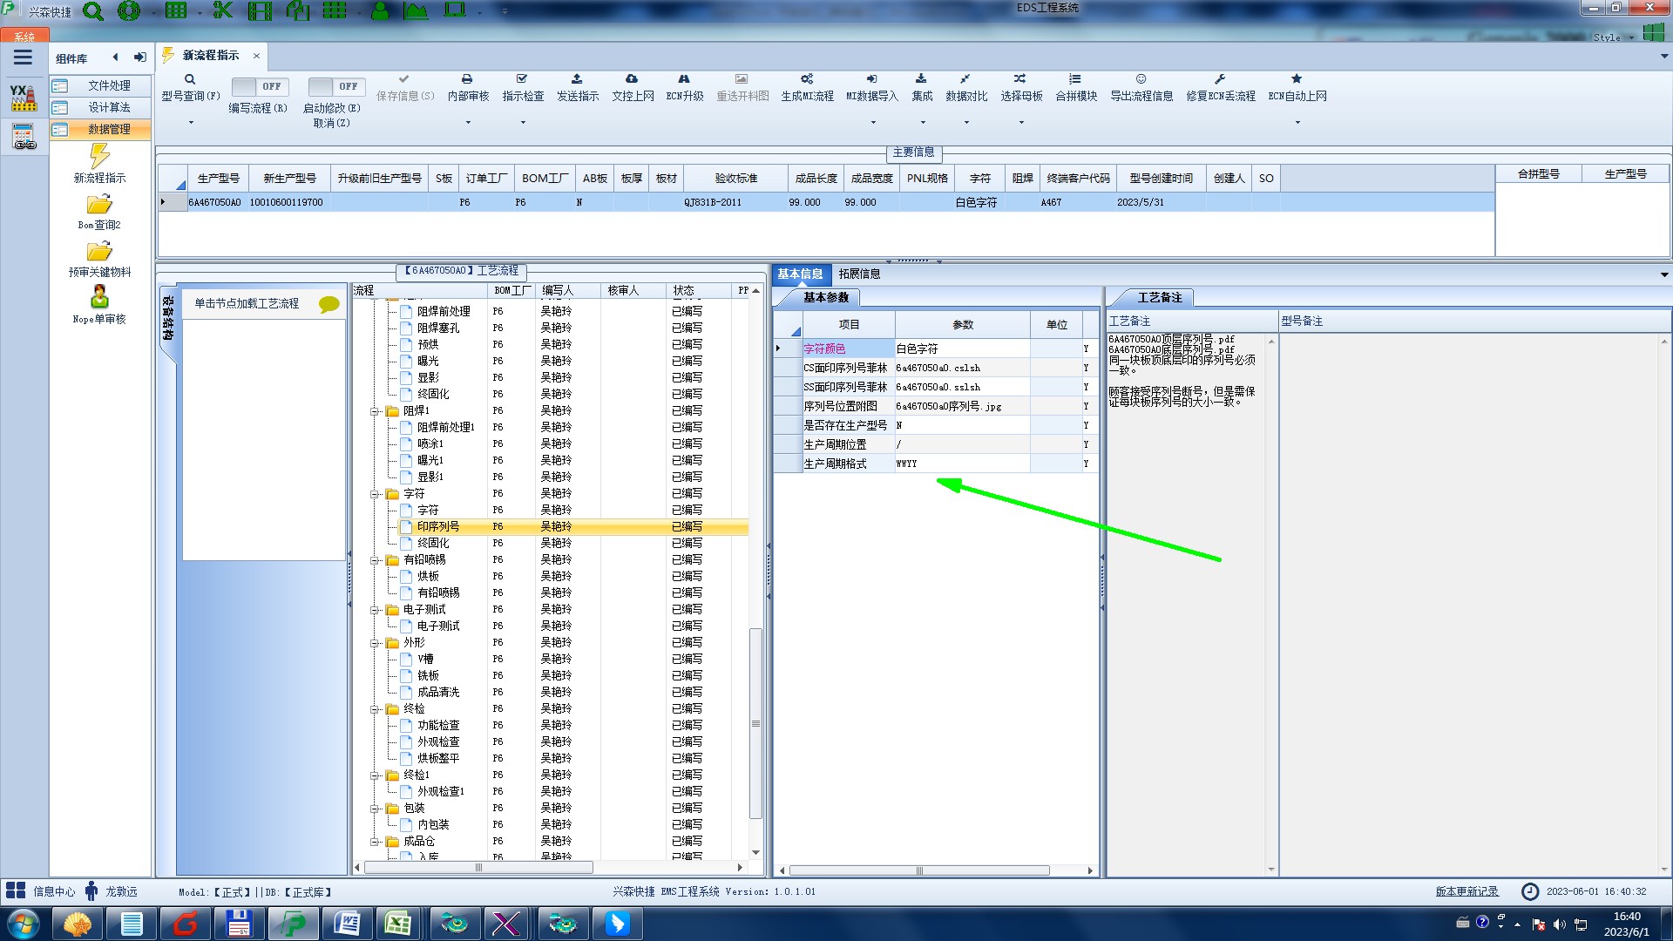Expand ECN自动上网 dropdown arrow
Viewport: 1673px width, 941px height.
1297,122
